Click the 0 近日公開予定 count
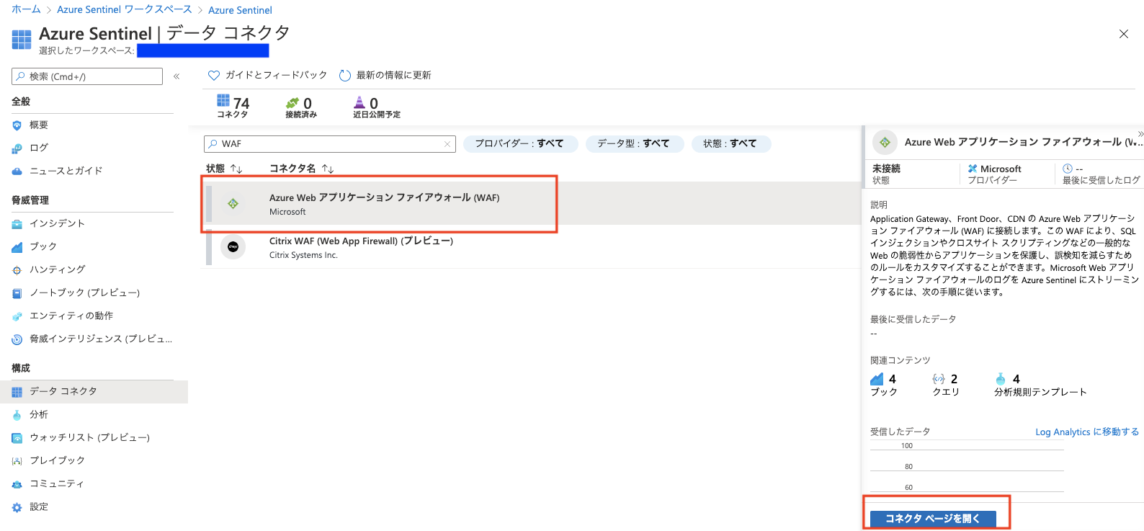The width and height of the screenshot is (1144, 531). 376,107
